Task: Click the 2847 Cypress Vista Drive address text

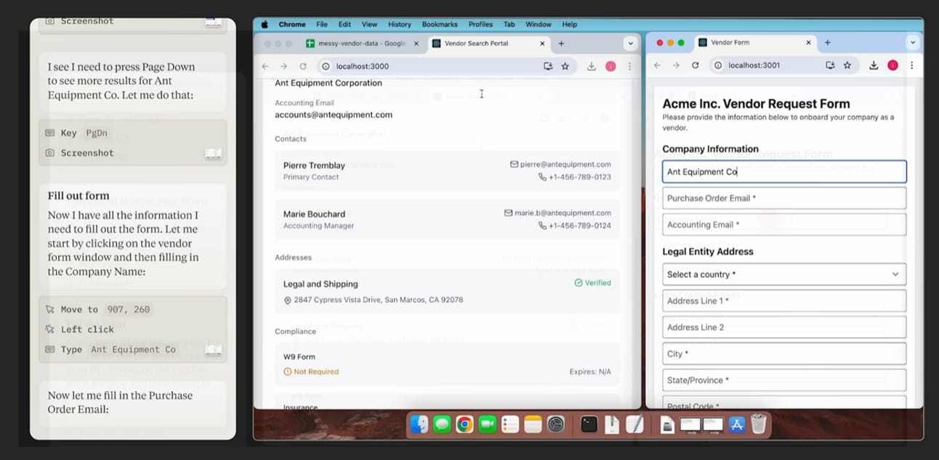Action: 379,300
